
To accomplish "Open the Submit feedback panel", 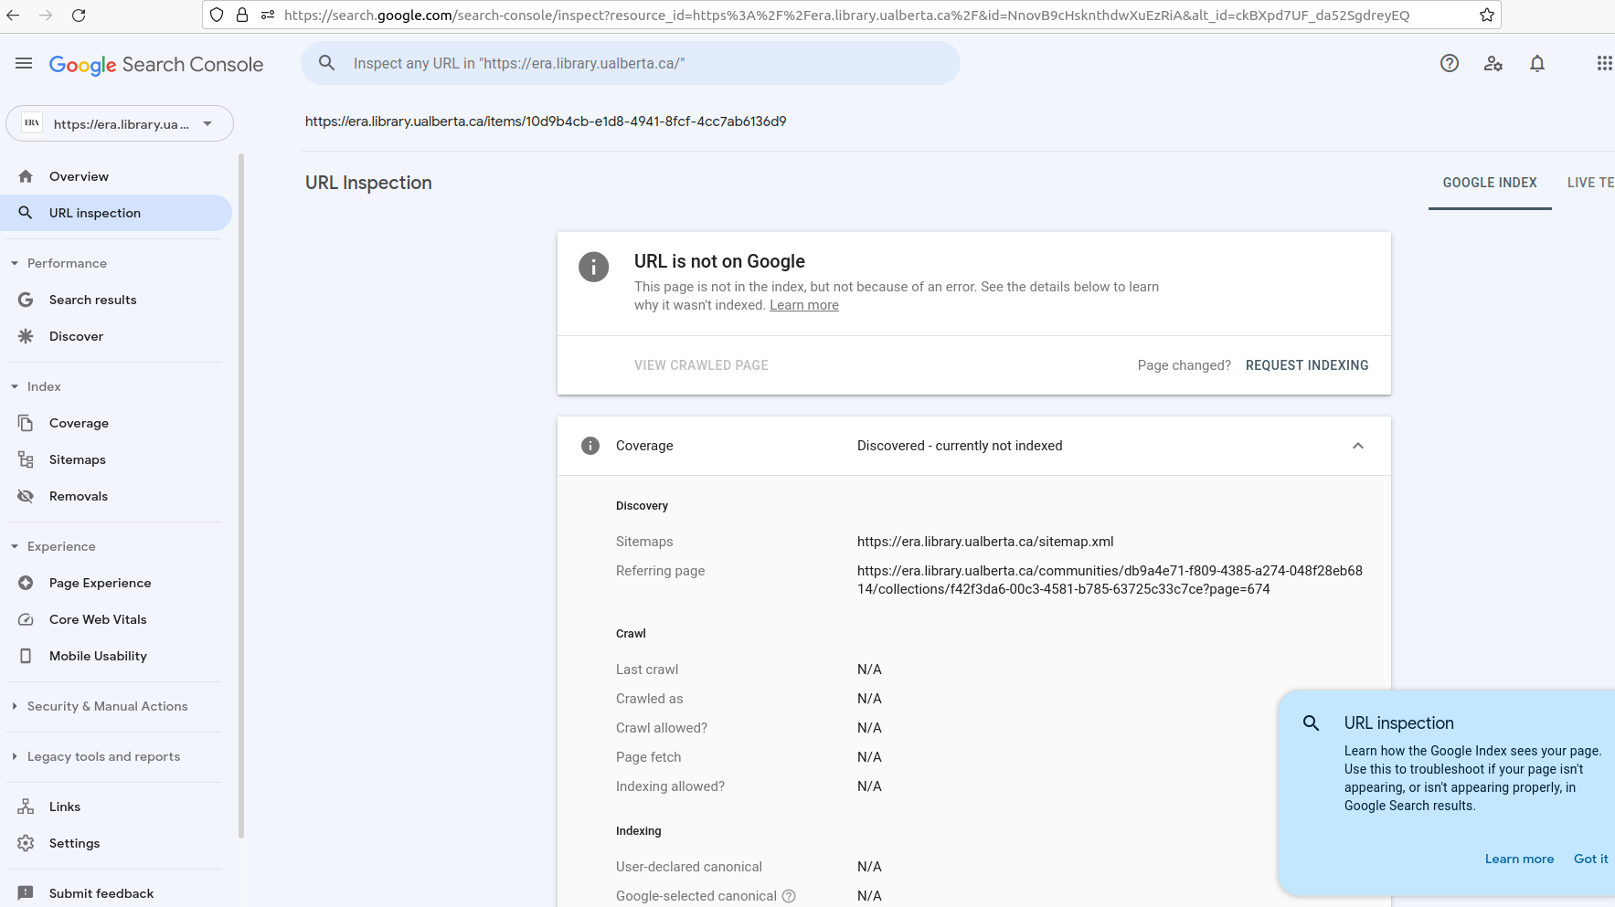I will [x=101, y=893].
